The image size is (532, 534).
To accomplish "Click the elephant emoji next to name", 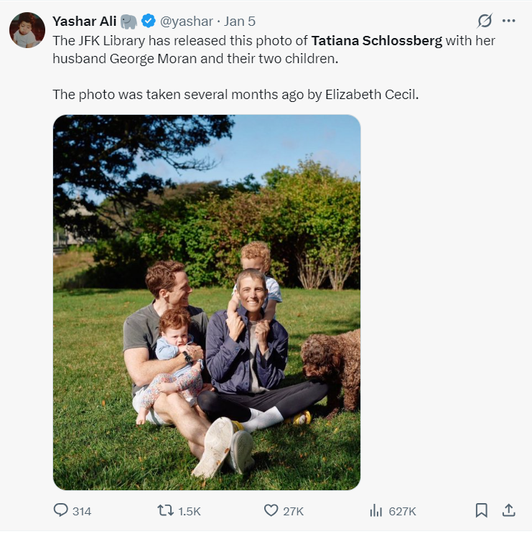I will 129,22.
